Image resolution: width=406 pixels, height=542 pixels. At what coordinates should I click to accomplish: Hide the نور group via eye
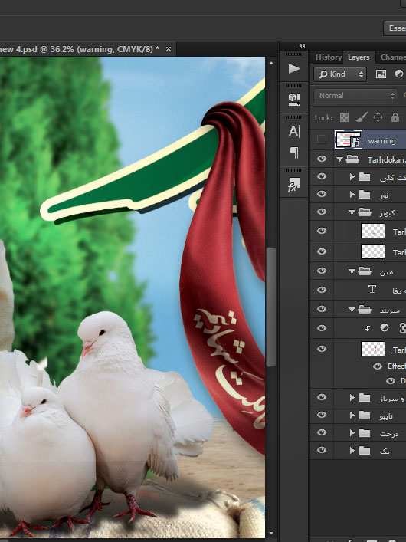point(322,194)
